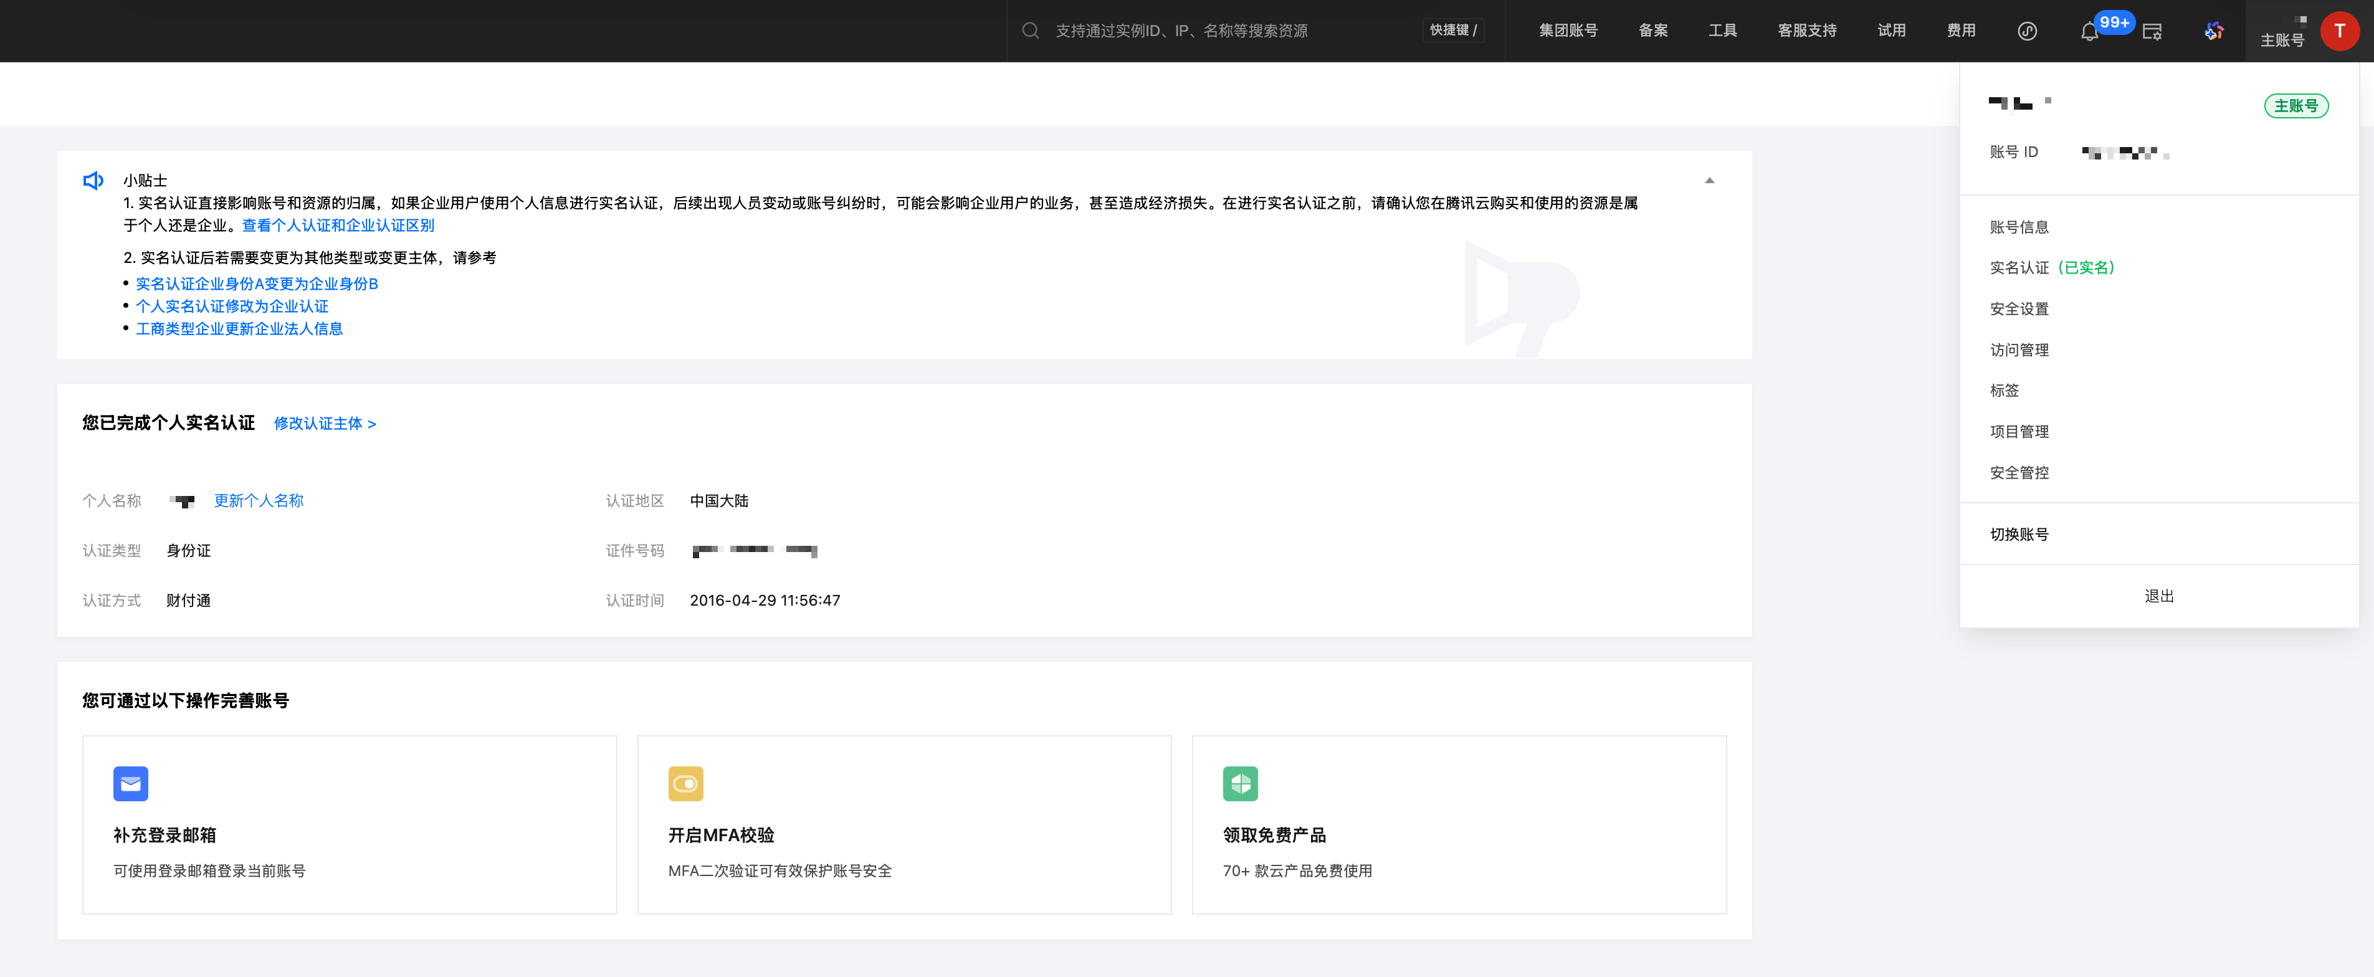Viewport: 2374px width, 977px height.
Task: Collapse the 小贴士 tips panel
Action: pos(1710,181)
